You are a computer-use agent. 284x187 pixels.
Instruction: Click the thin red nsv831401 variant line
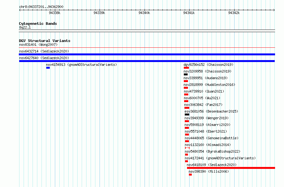[x=147, y=48]
